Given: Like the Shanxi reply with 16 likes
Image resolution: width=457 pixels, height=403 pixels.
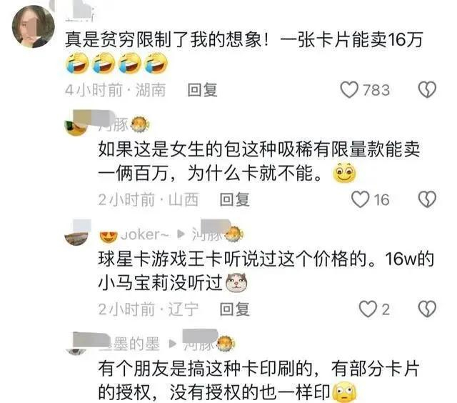Looking at the screenshot, I should (x=360, y=199).
